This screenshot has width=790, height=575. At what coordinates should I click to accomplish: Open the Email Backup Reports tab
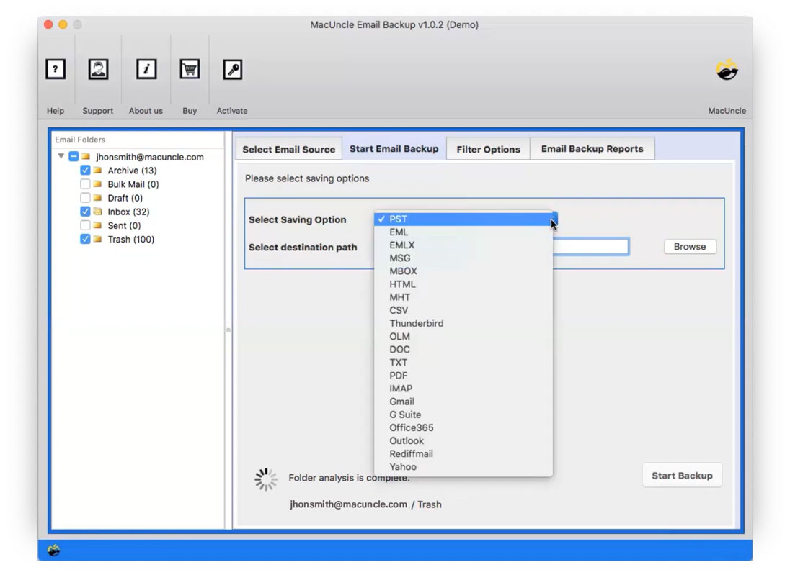[592, 149]
